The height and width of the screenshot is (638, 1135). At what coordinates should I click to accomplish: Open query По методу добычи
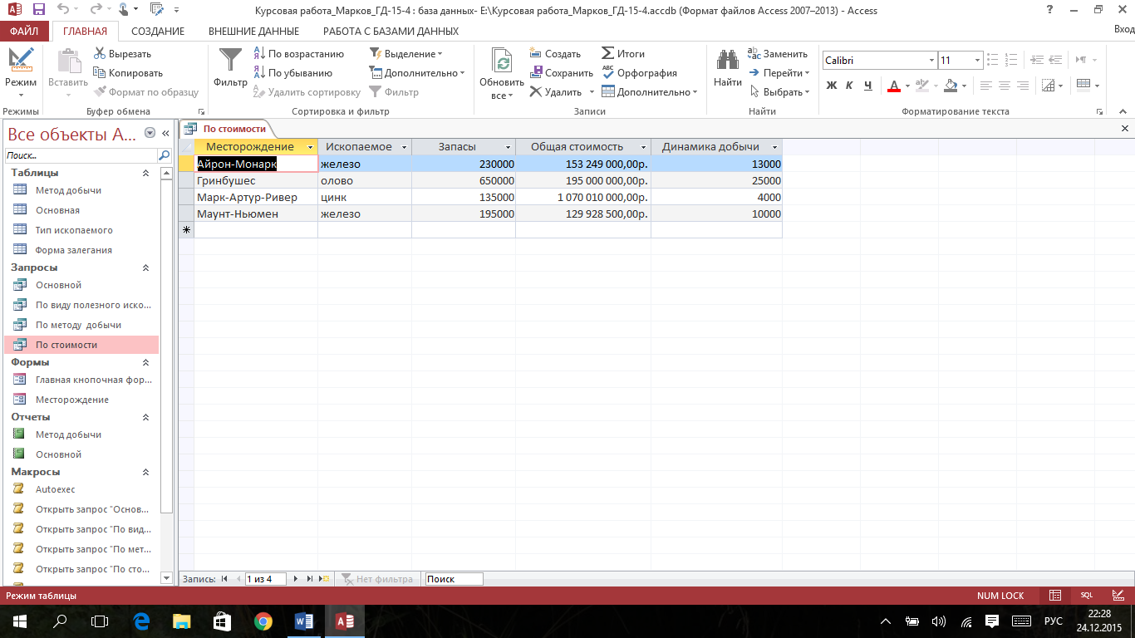(x=78, y=325)
